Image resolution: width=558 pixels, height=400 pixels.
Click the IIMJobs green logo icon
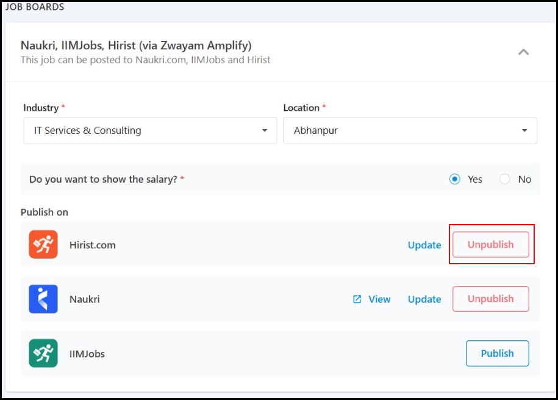click(x=43, y=353)
